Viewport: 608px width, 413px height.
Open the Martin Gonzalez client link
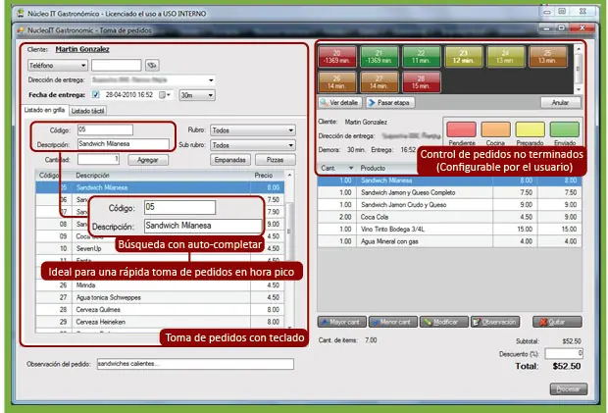tap(82, 49)
